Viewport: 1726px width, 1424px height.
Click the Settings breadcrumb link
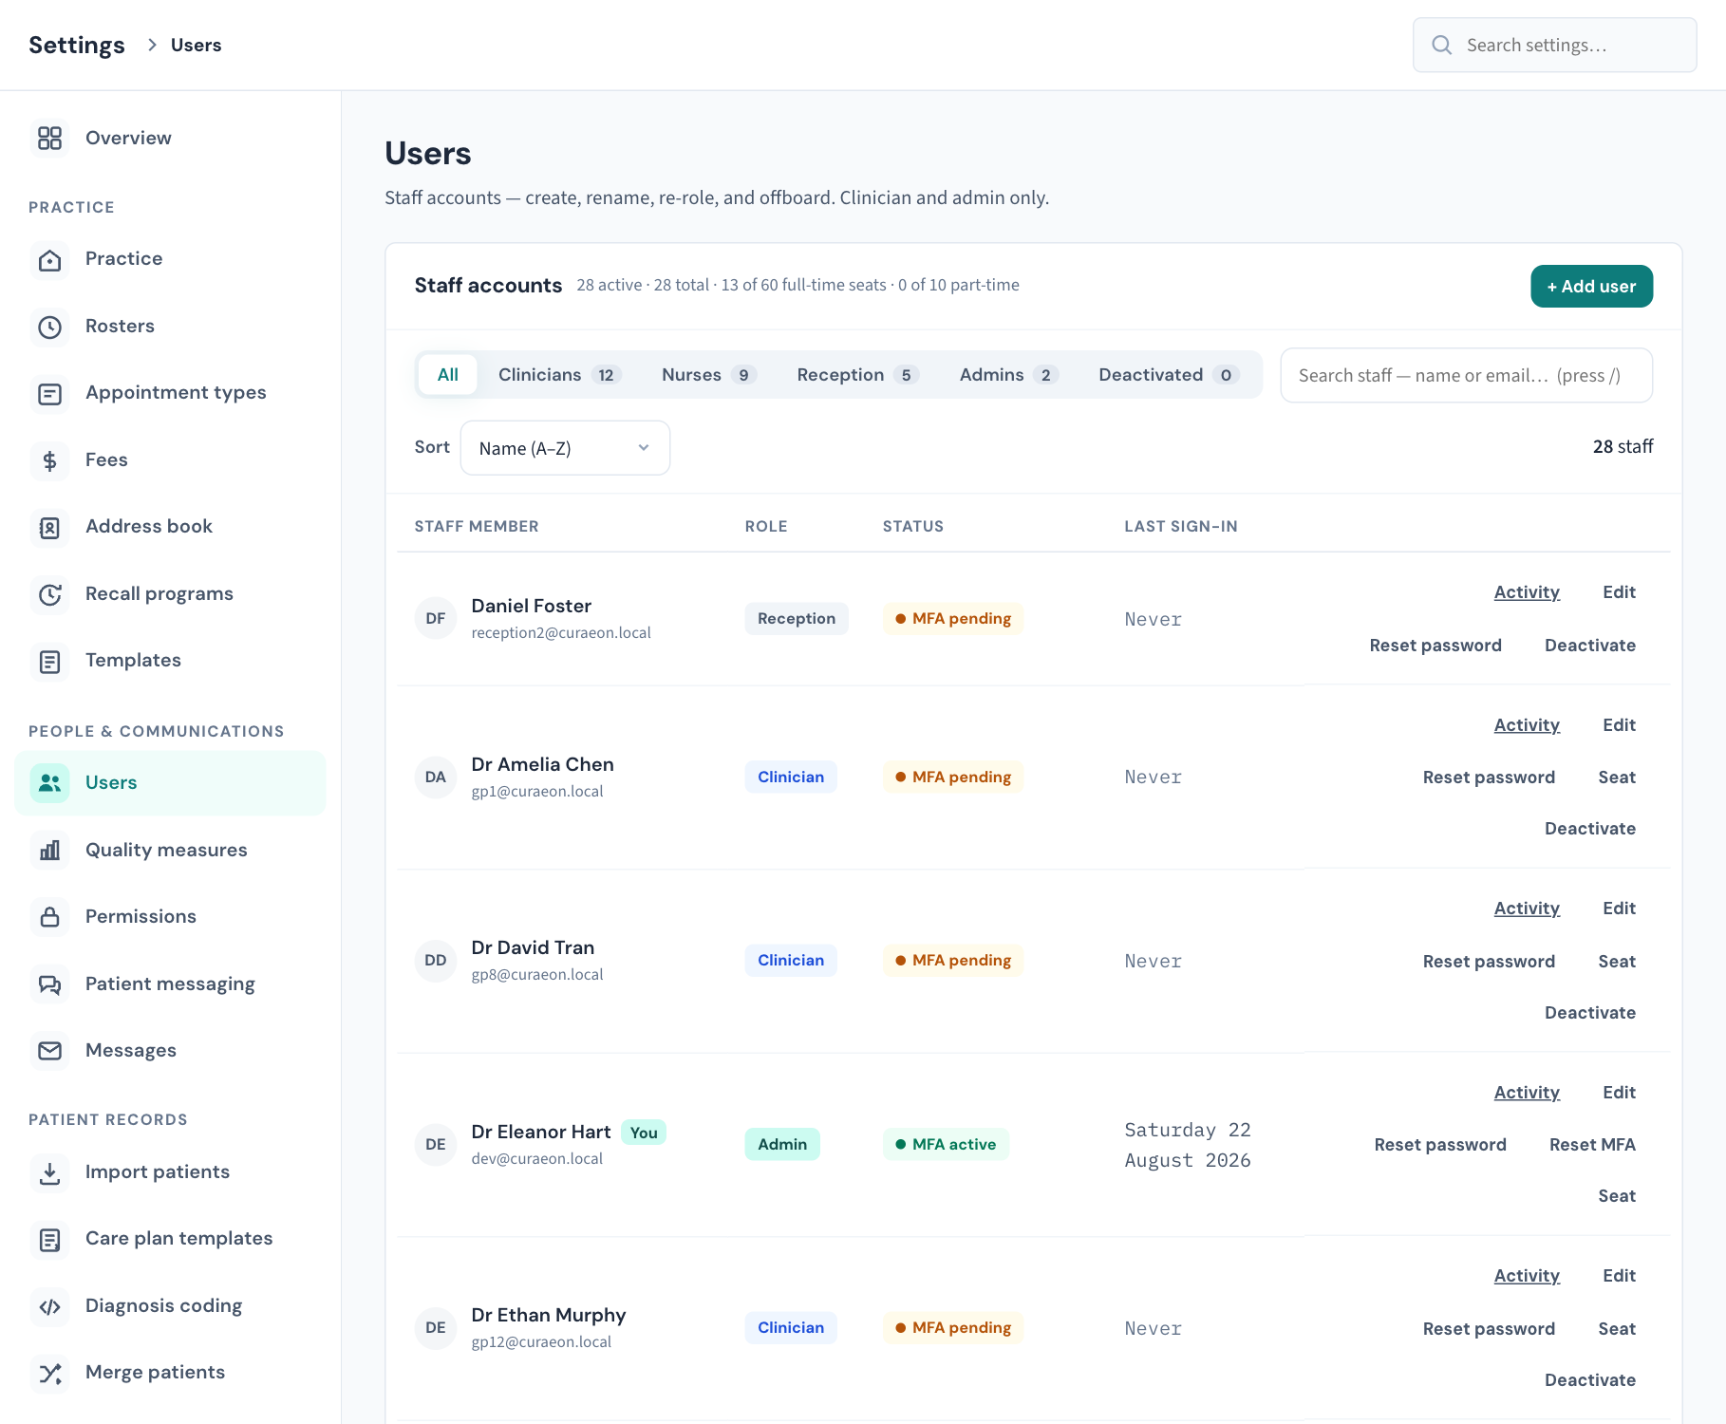click(77, 45)
